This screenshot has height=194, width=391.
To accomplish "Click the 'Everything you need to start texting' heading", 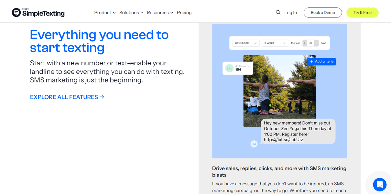I will click(99, 41).
